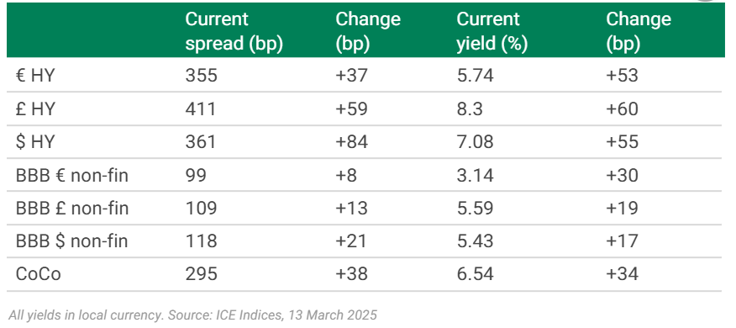Click the +60 yield change value

point(622,108)
